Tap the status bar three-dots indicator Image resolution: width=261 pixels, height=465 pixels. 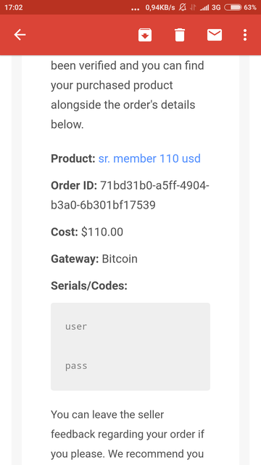135,9
